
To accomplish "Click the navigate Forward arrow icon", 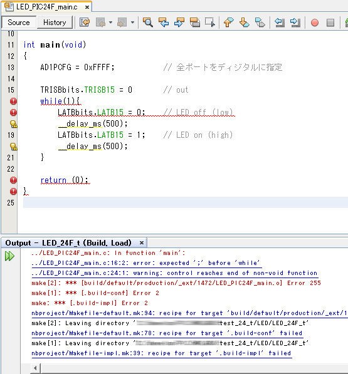I will (122, 23).
